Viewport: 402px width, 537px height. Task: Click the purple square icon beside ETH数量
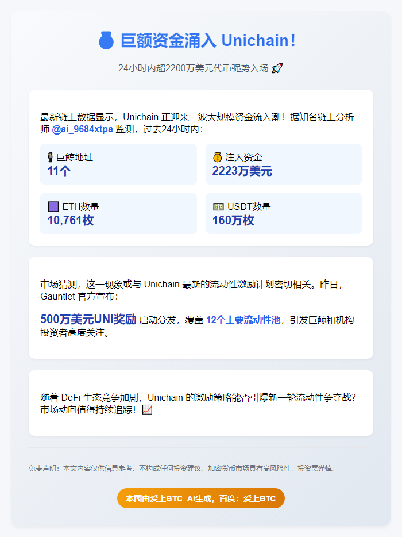[x=53, y=206]
